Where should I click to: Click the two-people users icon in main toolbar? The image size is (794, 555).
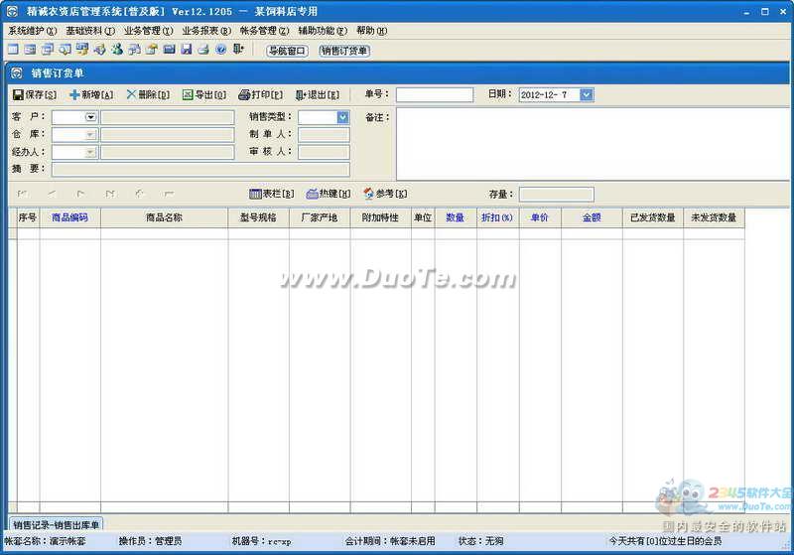(117, 49)
